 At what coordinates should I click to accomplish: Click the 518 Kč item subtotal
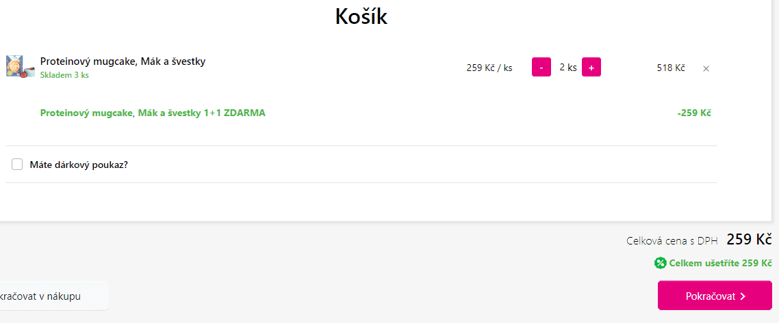(671, 68)
